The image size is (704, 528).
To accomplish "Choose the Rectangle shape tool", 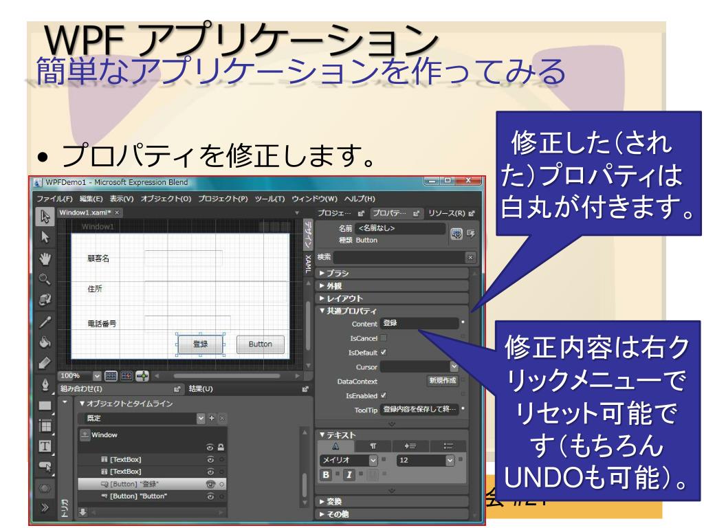I will tap(45, 406).
